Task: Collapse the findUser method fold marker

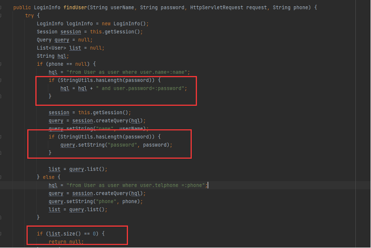Action: click(1, 8)
